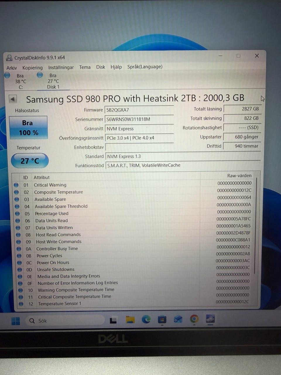Click the empty Enhetsbokstav field

click(139, 147)
